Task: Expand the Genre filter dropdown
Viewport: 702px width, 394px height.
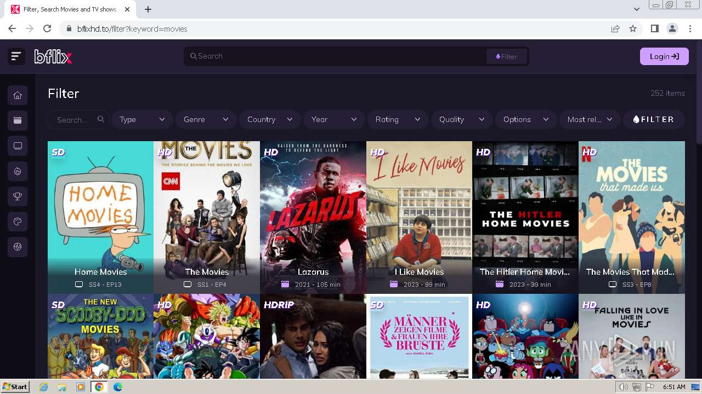Action: pyautogui.click(x=206, y=119)
